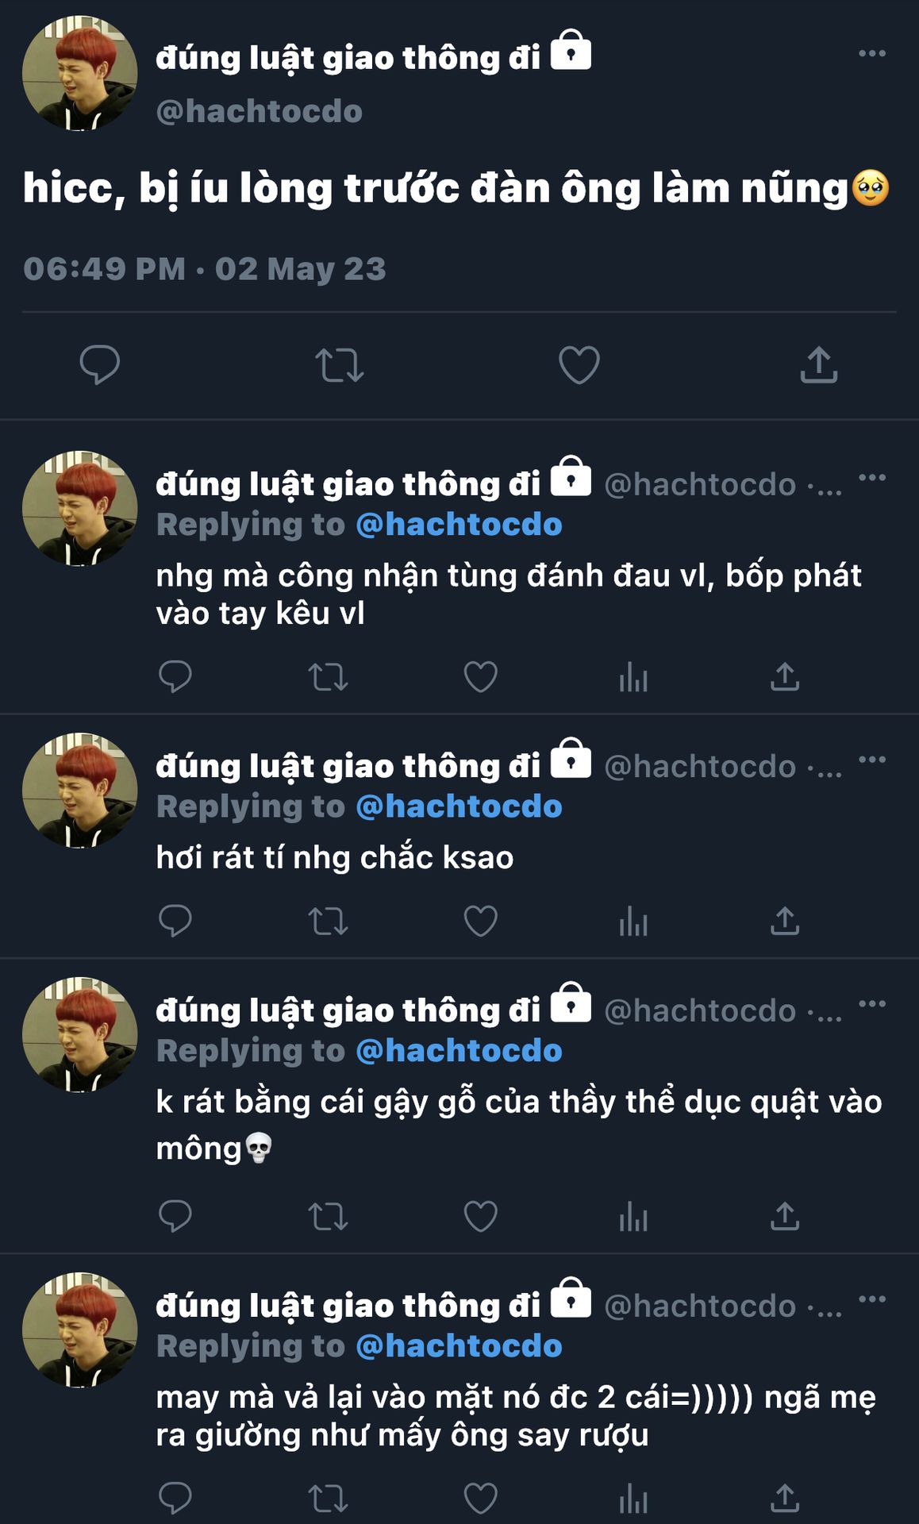
Task: Open more options on 'k rát bằng' reply
Action: click(x=872, y=1004)
